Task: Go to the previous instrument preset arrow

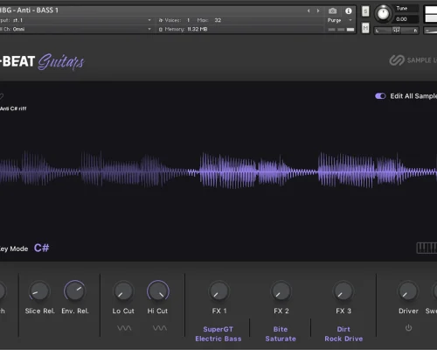Action: tap(309, 10)
